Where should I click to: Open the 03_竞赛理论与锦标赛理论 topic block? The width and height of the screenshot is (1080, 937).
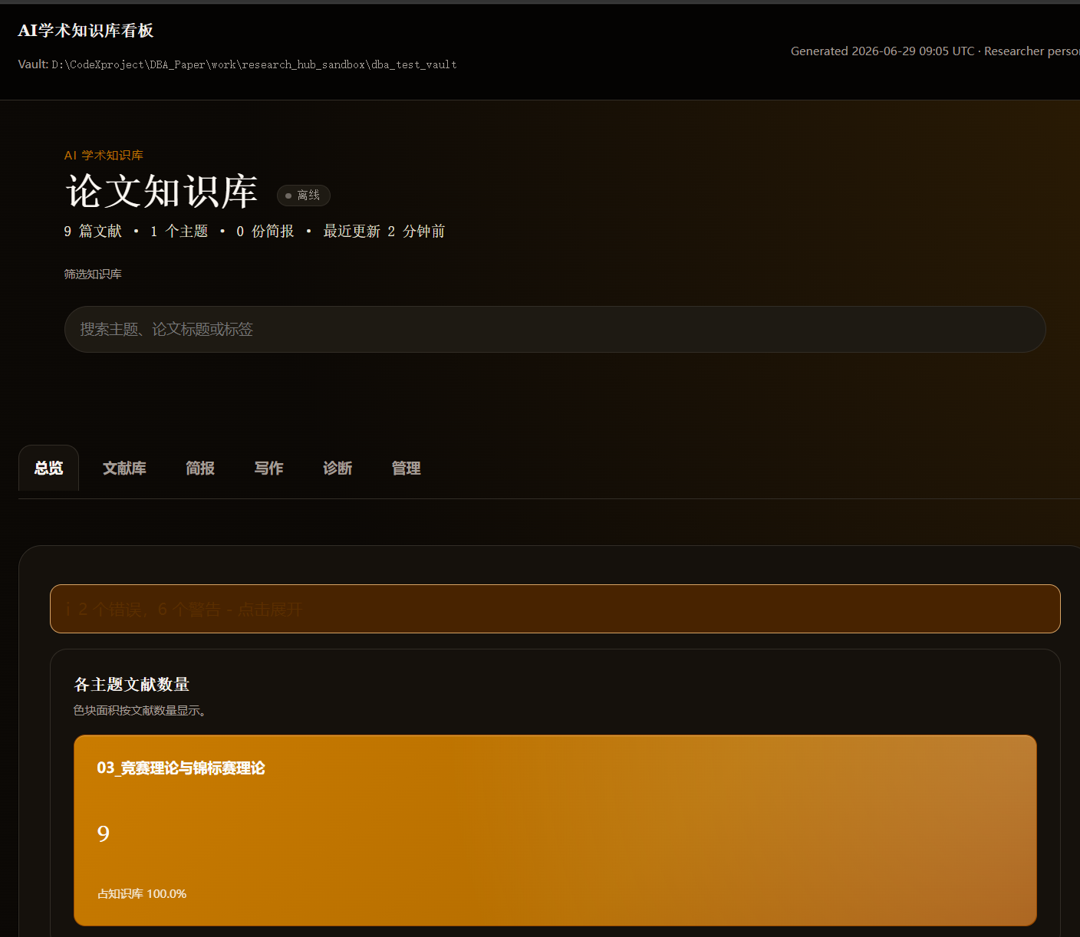[555, 830]
